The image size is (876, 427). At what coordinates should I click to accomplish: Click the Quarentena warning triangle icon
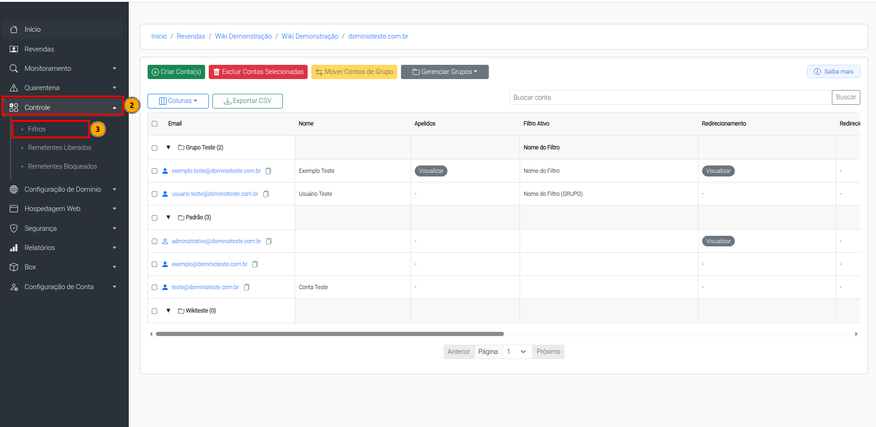click(14, 88)
